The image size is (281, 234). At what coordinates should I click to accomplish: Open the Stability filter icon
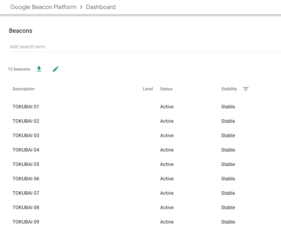tap(246, 89)
